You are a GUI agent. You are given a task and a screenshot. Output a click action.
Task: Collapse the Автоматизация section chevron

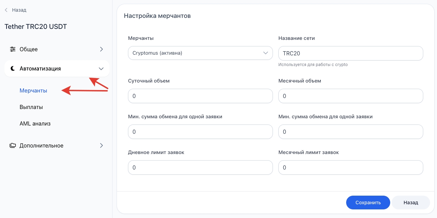(x=101, y=68)
